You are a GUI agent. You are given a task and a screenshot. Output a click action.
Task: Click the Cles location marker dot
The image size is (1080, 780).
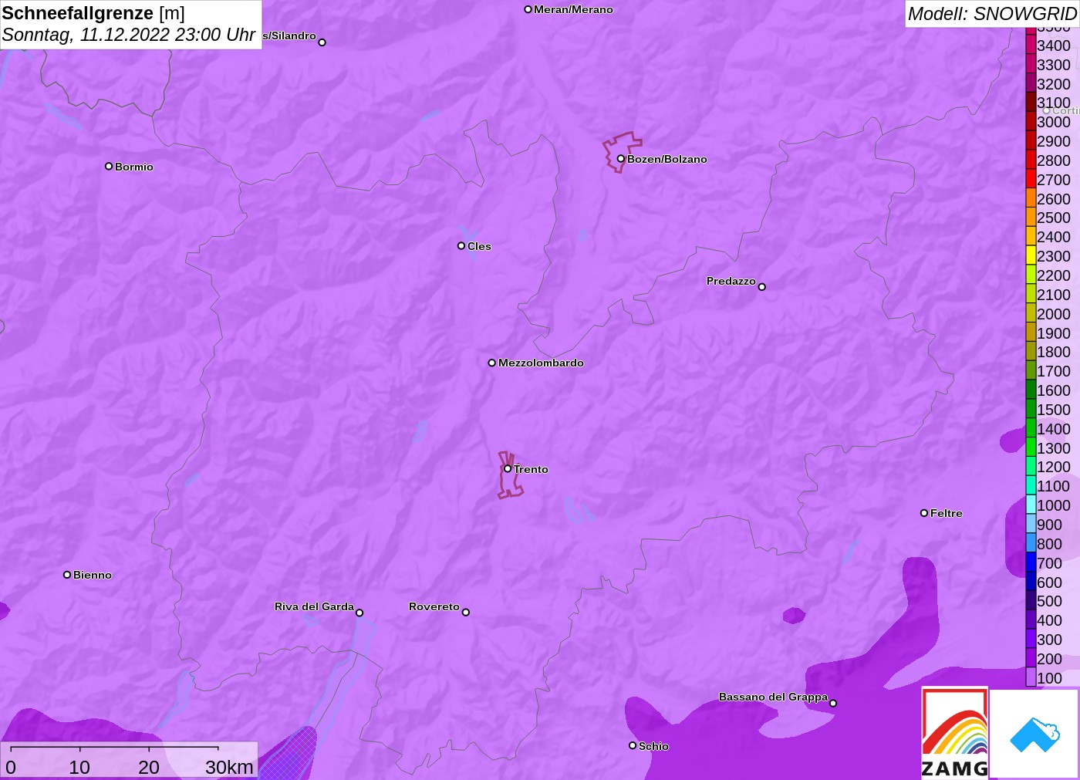461,246
